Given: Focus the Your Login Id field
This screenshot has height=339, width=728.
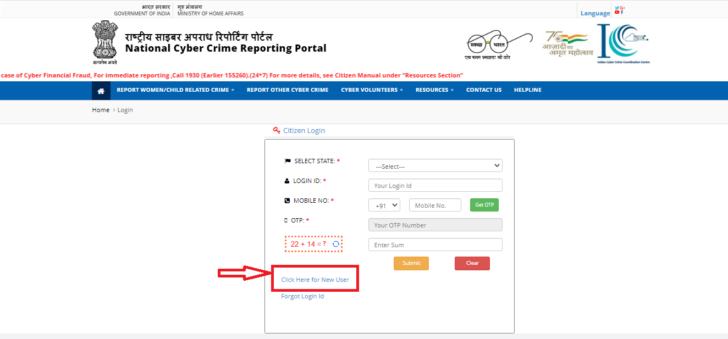Looking at the screenshot, I should pos(435,186).
